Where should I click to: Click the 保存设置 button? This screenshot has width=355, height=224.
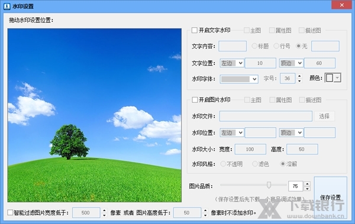(x=330, y=197)
